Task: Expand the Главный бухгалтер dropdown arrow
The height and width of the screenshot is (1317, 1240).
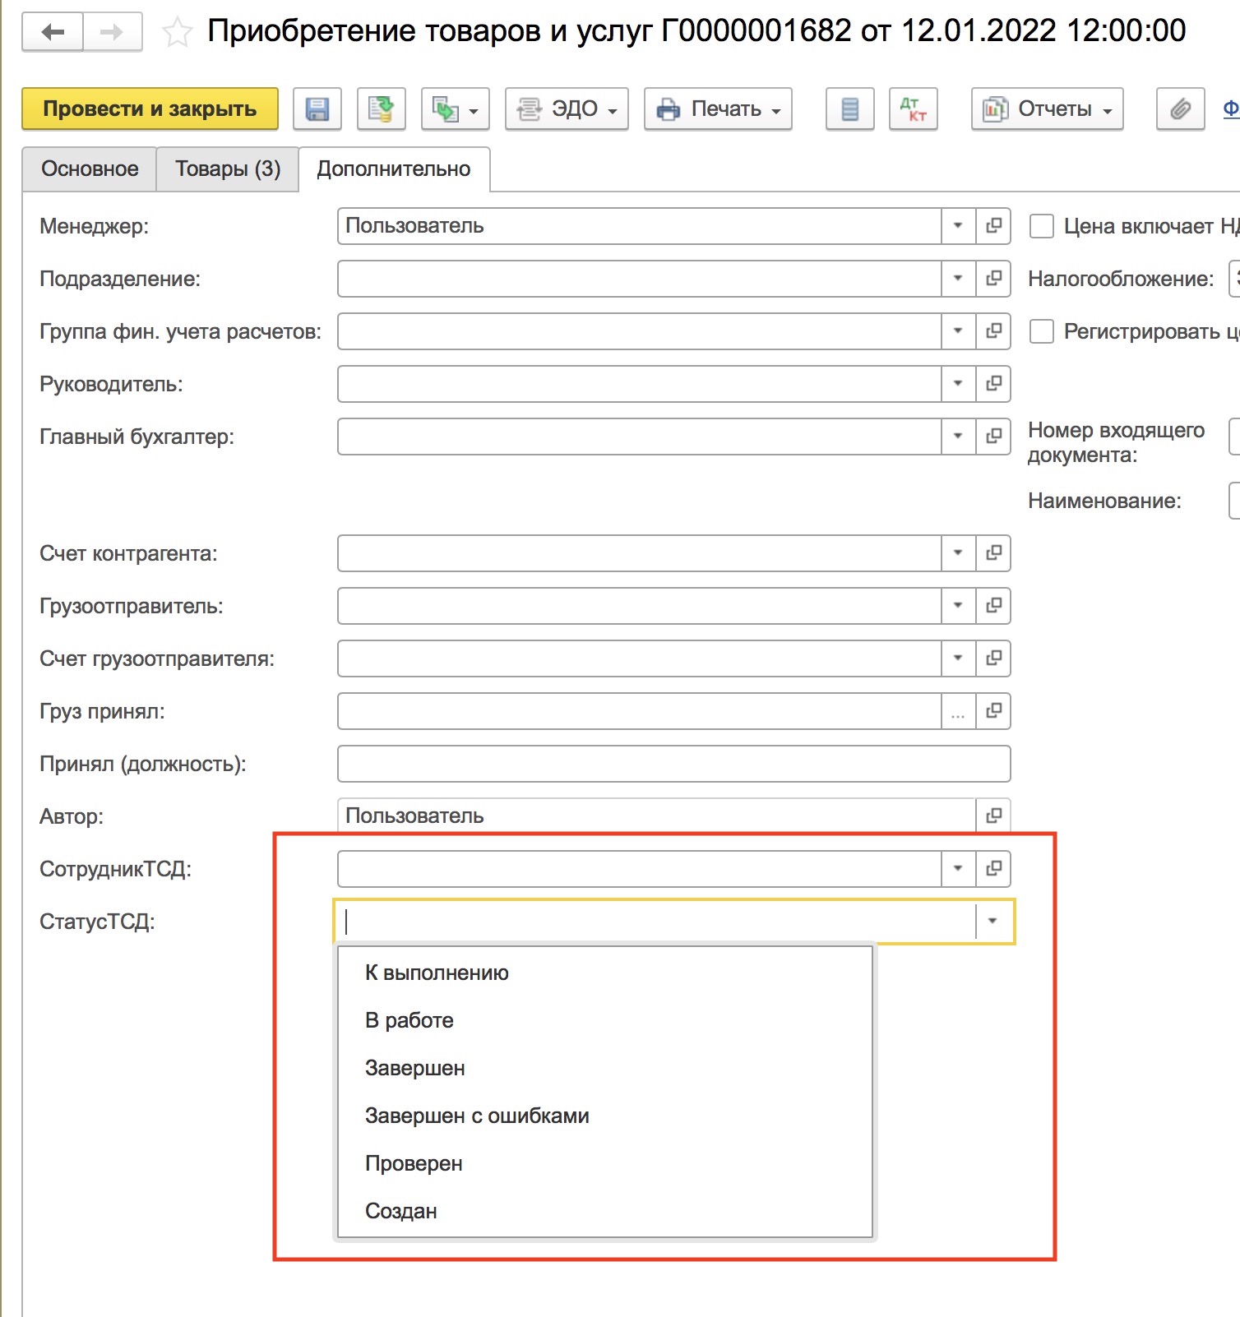Action: tap(958, 437)
